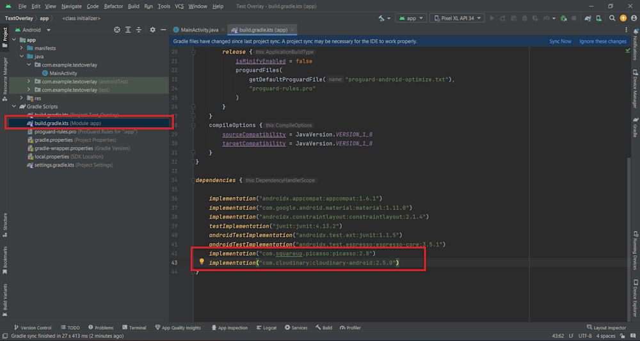Open the App Quality Insights window
640x341 pixels.
tap(178, 328)
